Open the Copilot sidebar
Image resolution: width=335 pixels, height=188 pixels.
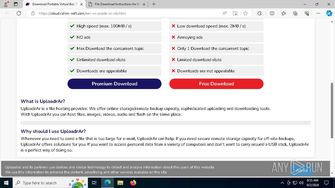[329, 13]
